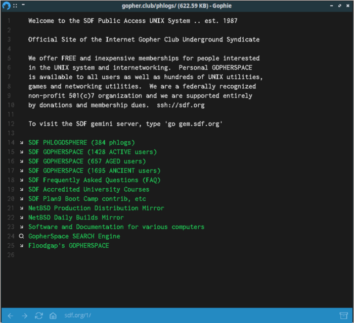Open the home page icon
The width and height of the screenshot is (354, 323).
[53, 315]
